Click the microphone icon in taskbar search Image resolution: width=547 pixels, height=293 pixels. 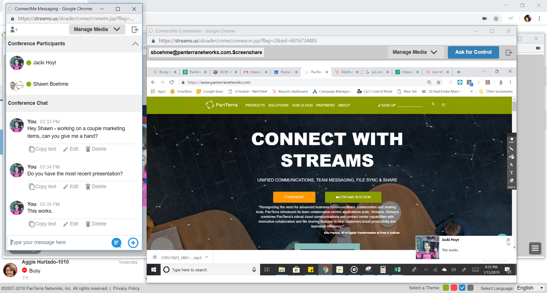[254, 270]
